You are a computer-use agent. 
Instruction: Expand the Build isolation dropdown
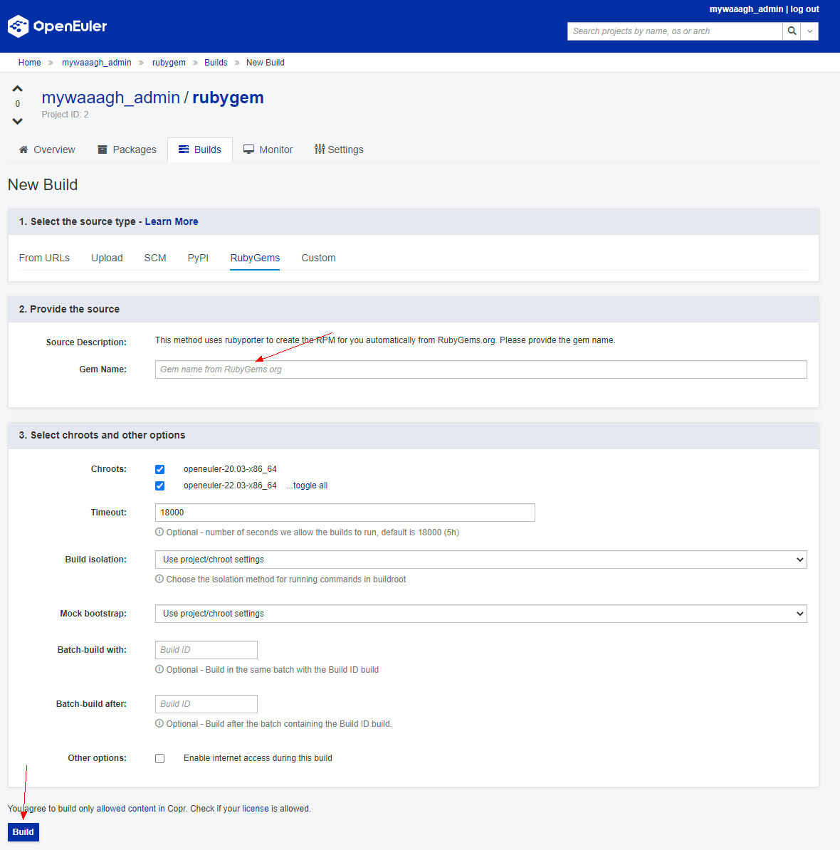[x=481, y=560]
